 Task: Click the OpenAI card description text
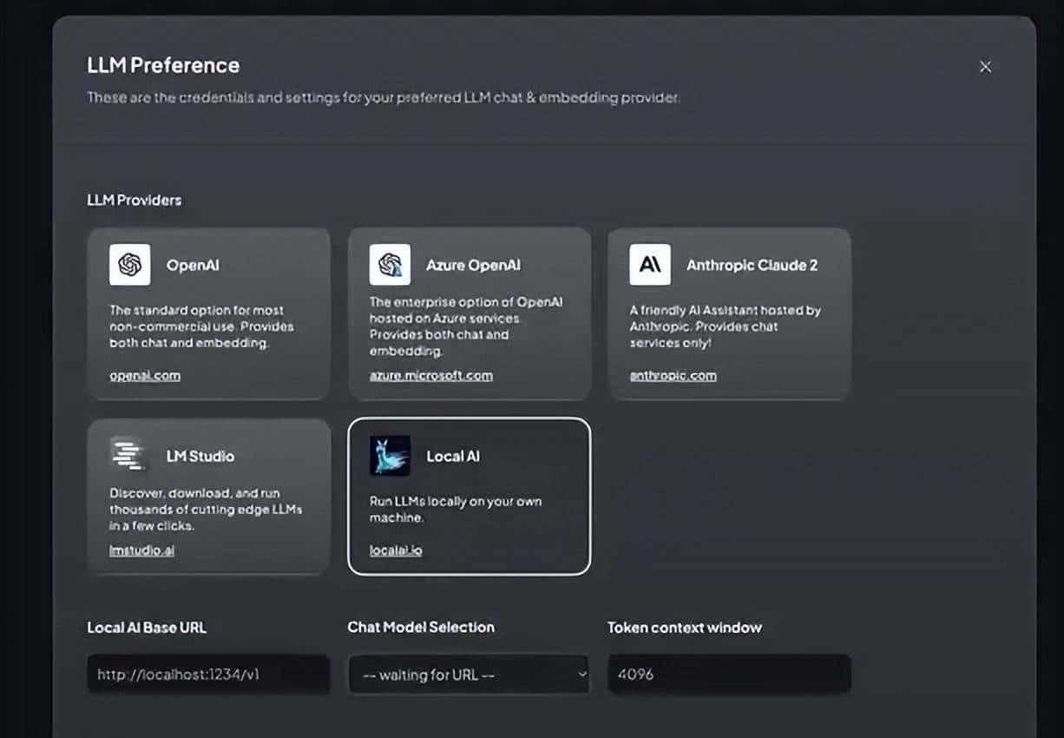pyautogui.click(x=201, y=326)
